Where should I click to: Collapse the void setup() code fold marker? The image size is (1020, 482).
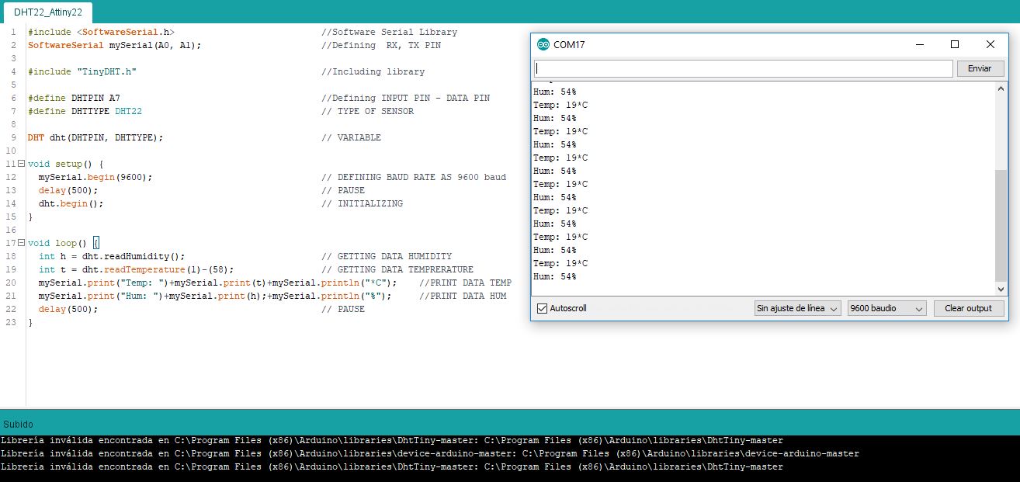tap(21, 165)
